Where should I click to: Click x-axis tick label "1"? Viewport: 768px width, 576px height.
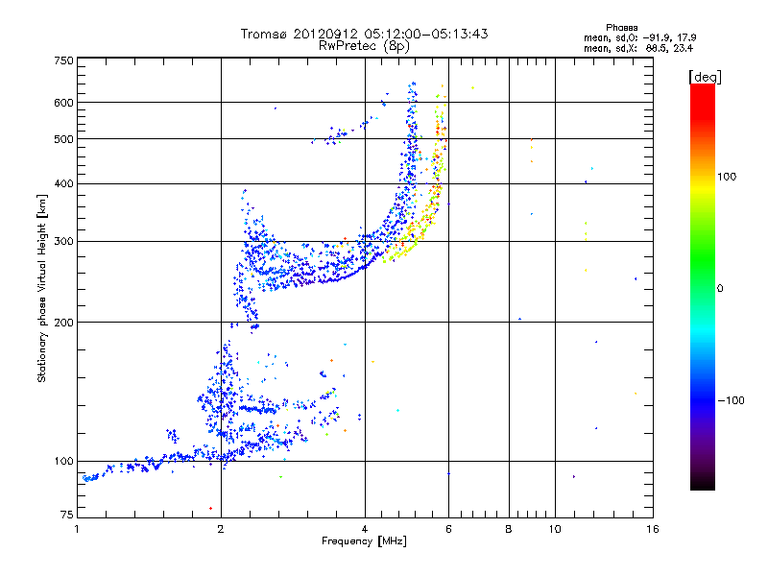coord(77,529)
